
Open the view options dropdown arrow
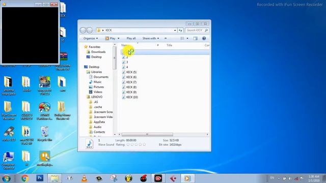[x=187, y=39]
